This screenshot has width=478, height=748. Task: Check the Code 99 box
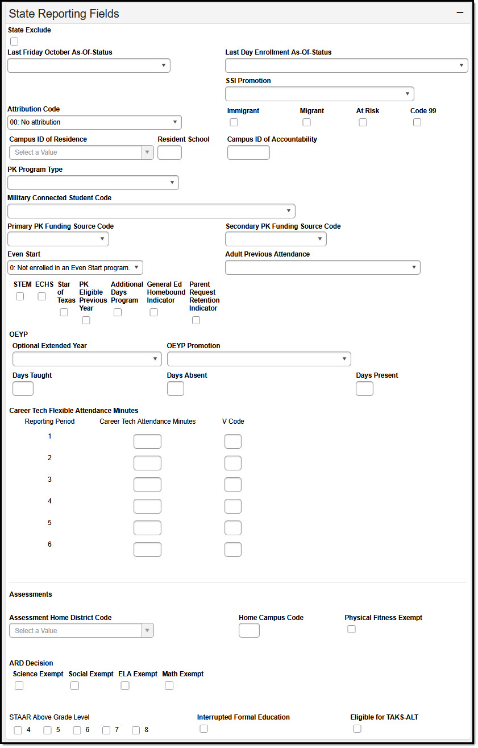tap(417, 122)
